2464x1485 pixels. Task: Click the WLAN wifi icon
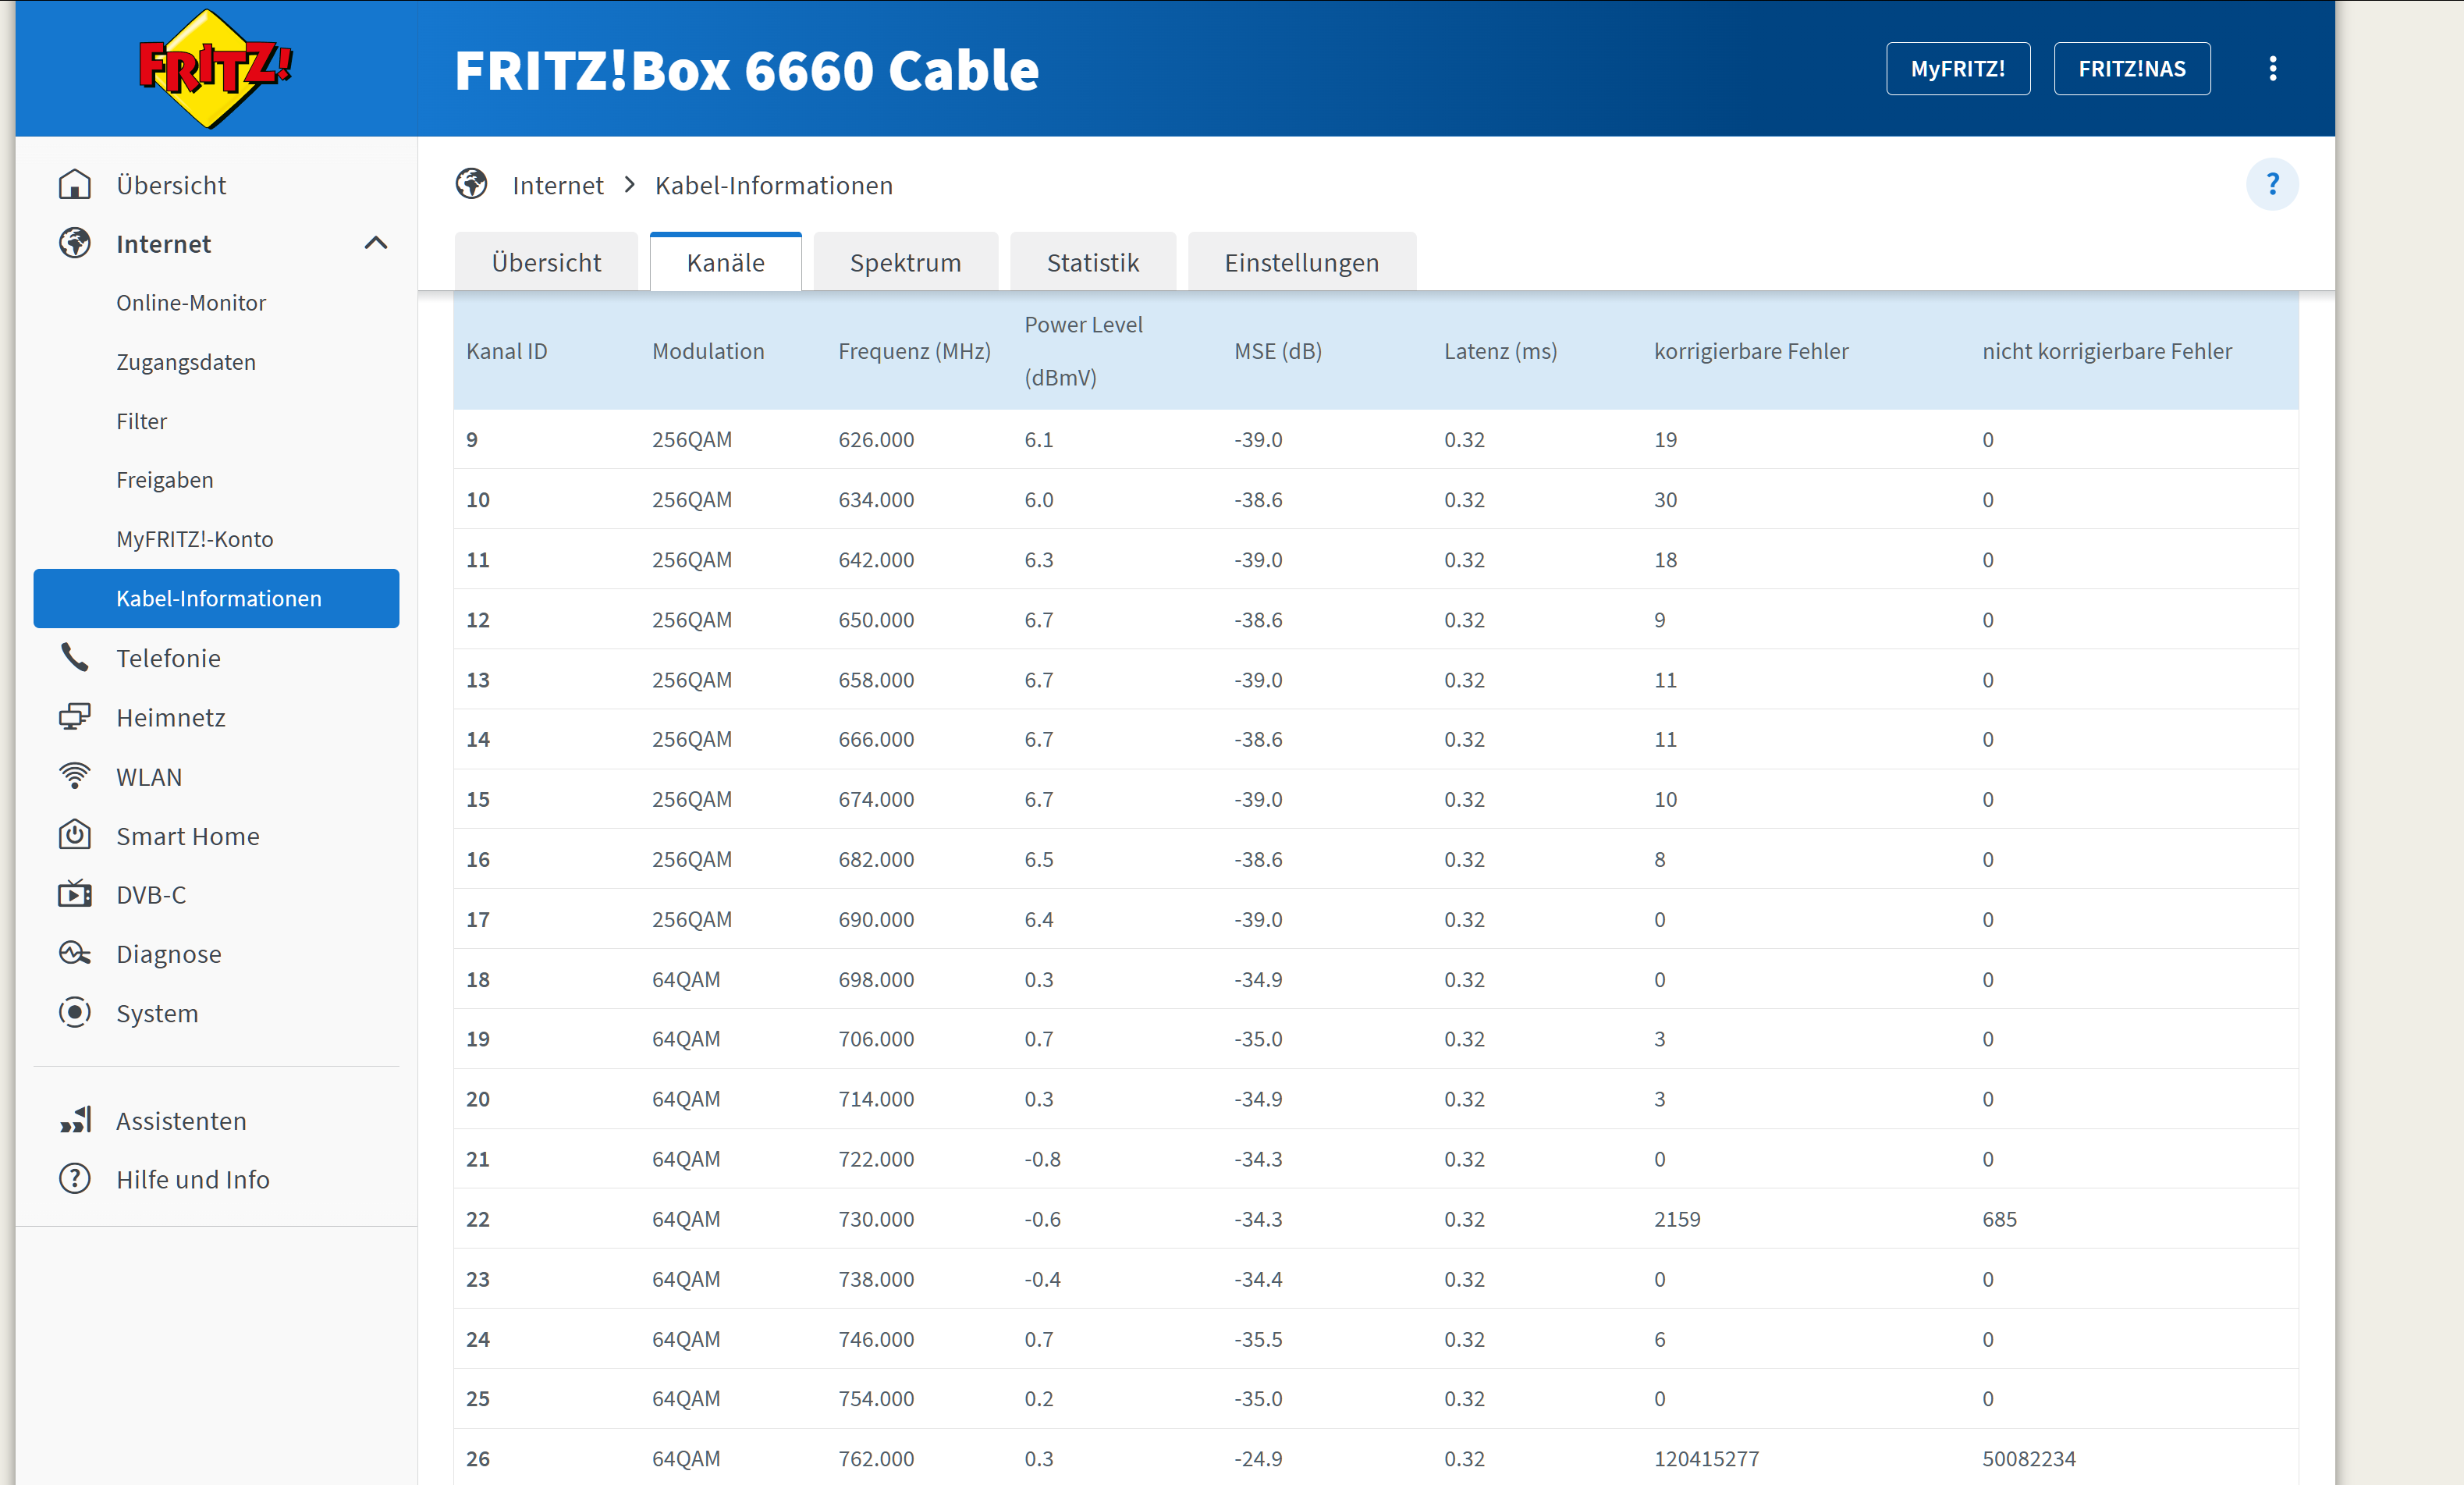click(75, 776)
